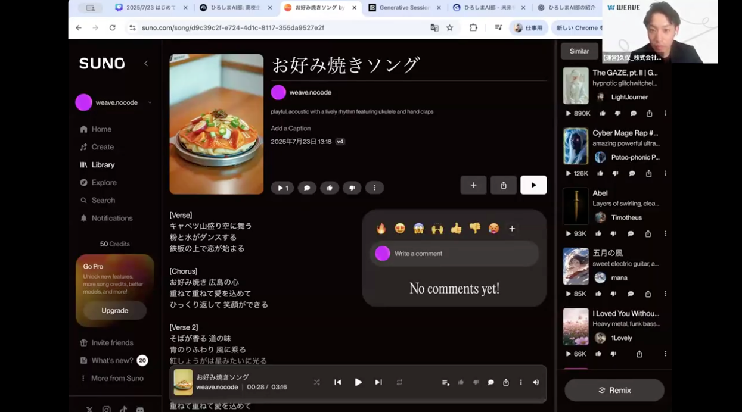742x412 pixels.
Task: Toggle shuffle in the bottom player
Action: tap(317, 382)
